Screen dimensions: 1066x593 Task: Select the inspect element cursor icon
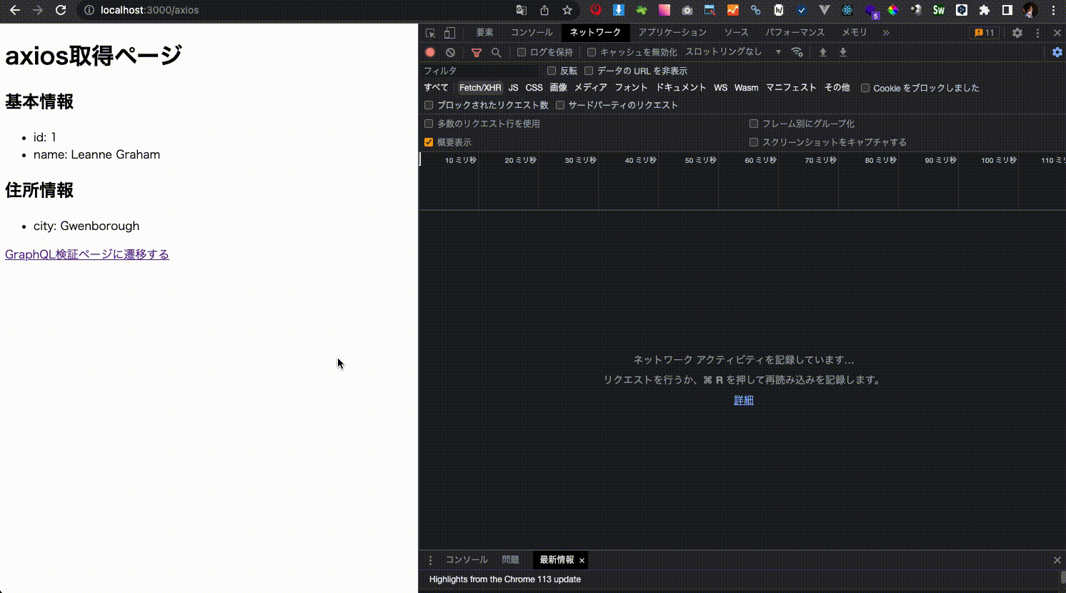(x=429, y=32)
